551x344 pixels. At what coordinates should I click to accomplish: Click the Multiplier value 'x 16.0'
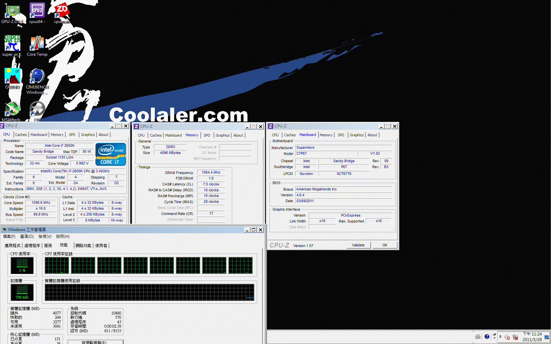pyautogui.click(x=41, y=208)
